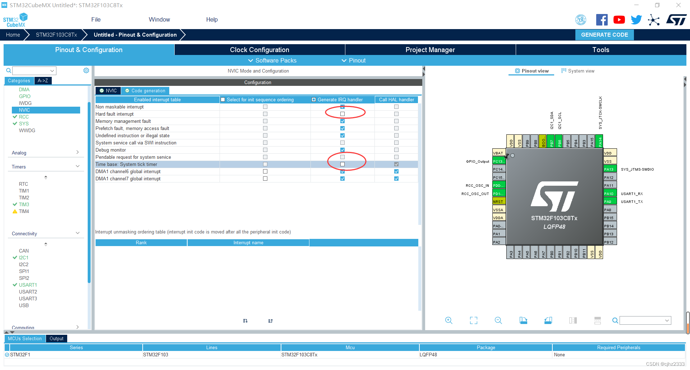Switch to the Clock Configuration tab

(x=259, y=50)
